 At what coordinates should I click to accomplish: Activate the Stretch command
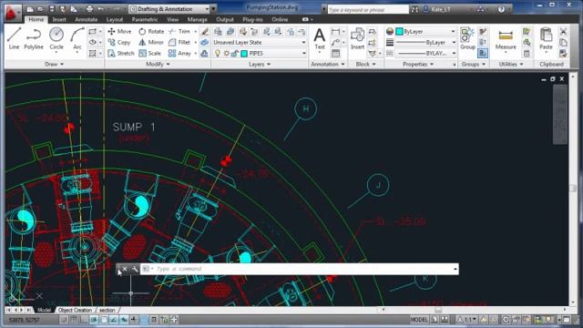(121, 53)
